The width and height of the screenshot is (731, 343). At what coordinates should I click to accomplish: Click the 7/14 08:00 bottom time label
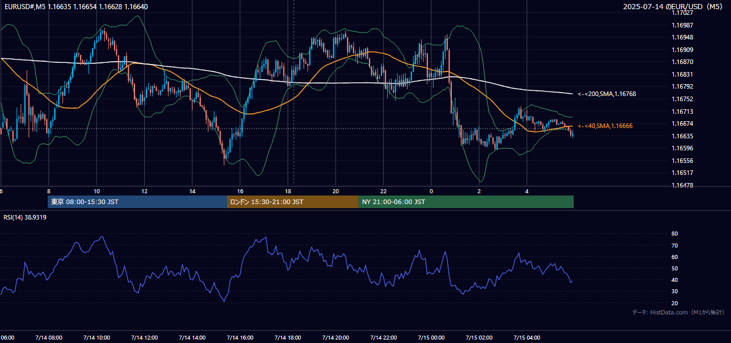pyautogui.click(x=49, y=337)
